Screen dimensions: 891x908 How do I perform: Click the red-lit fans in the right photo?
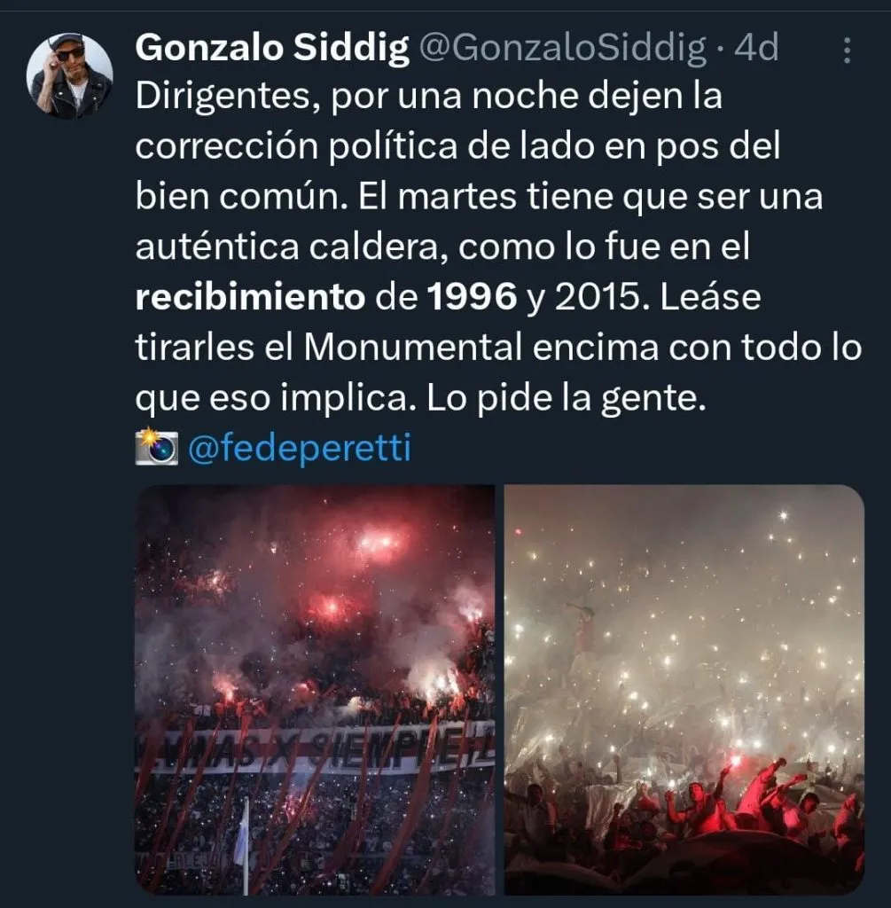pos(745,802)
